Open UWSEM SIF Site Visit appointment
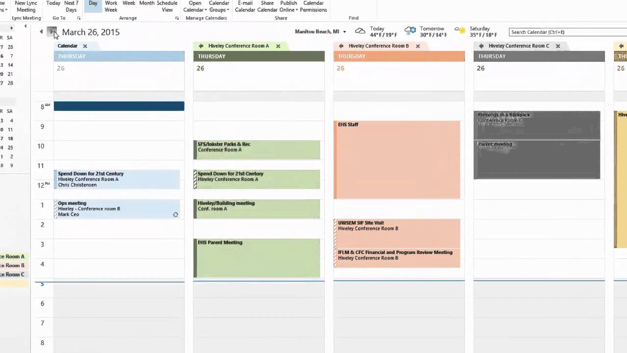The height and width of the screenshot is (353, 627). coord(397,233)
